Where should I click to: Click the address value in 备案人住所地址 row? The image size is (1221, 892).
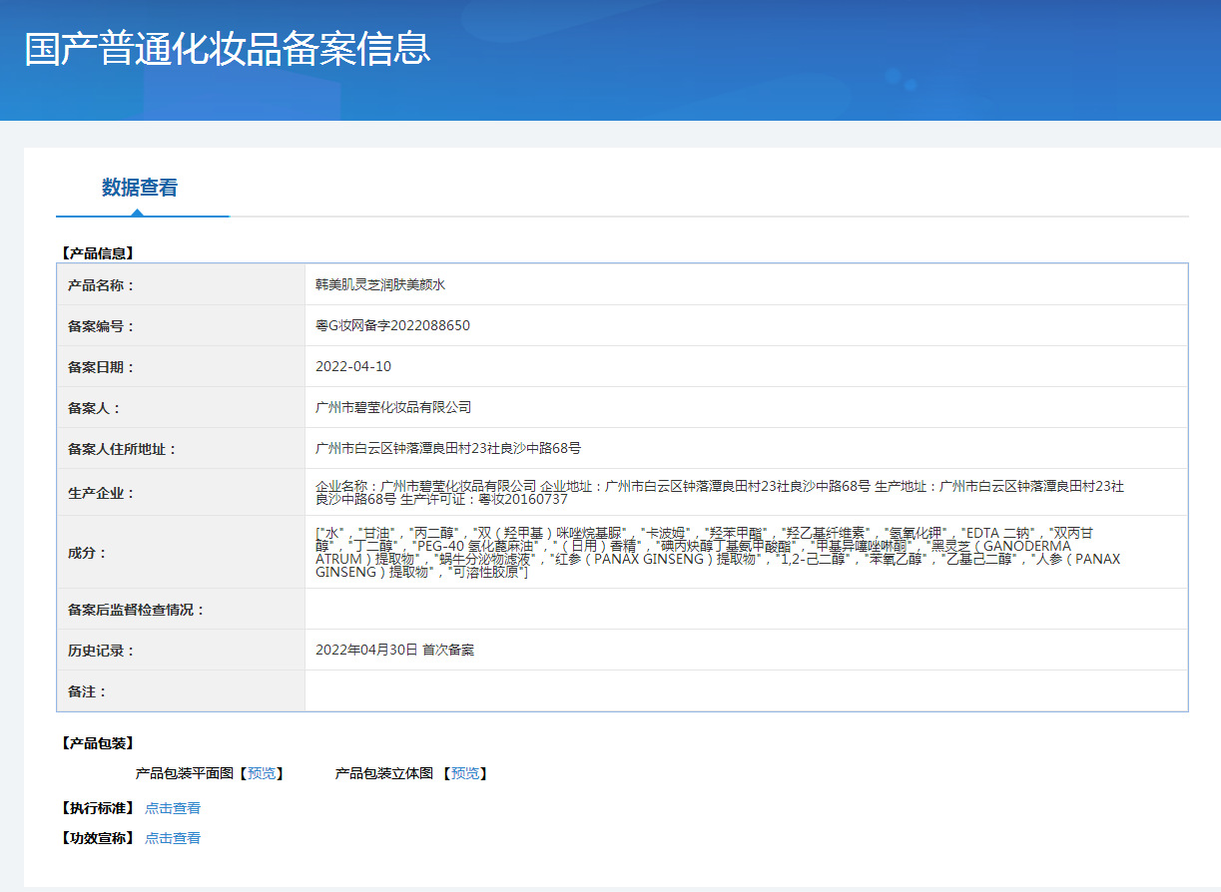448,448
